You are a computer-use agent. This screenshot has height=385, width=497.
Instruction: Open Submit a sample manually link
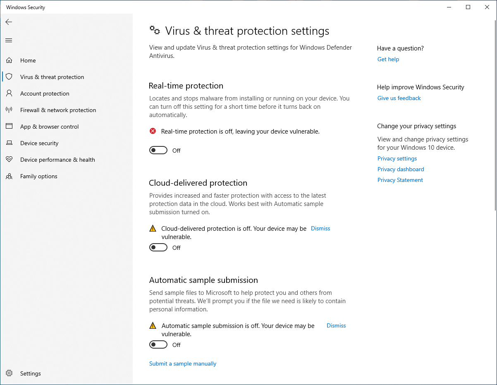pyautogui.click(x=183, y=363)
